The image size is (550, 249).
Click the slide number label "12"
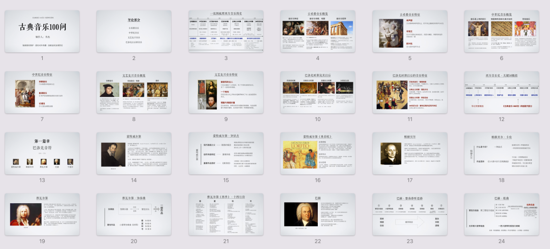(x=502, y=119)
